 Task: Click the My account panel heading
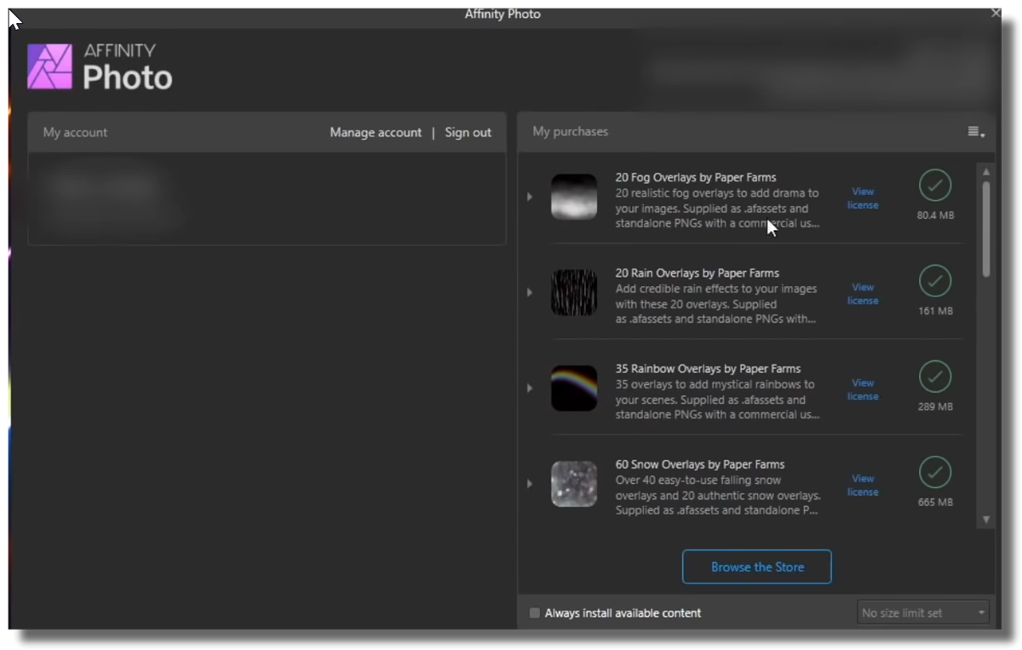(x=76, y=132)
